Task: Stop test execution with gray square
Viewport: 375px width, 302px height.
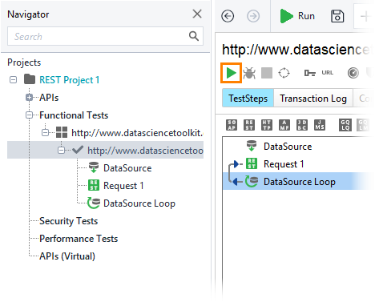Action: pyautogui.click(x=267, y=73)
